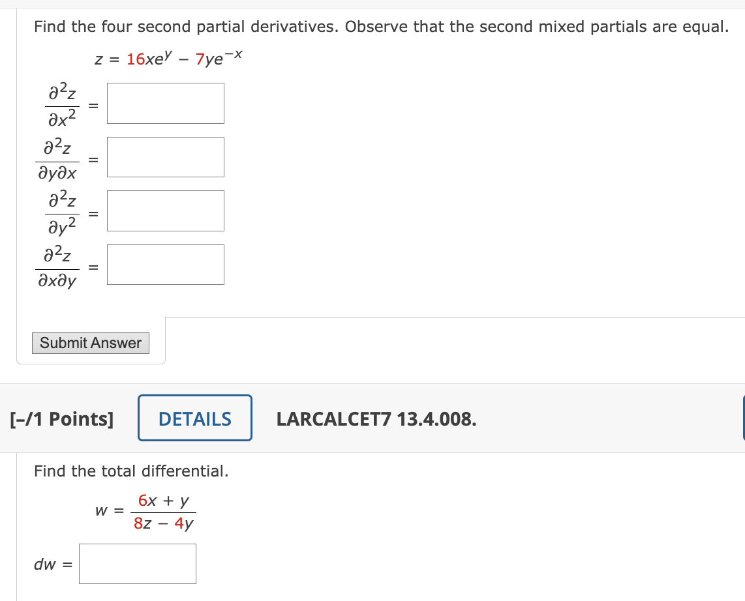Open DETAILS for problem 13.4.008

coord(194,418)
